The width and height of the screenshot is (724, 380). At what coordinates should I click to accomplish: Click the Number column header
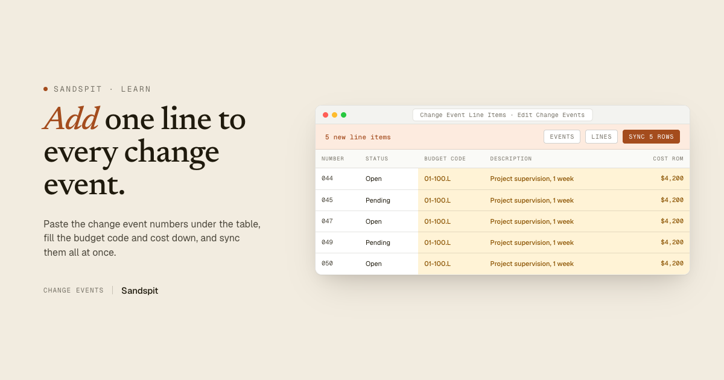[x=333, y=159]
